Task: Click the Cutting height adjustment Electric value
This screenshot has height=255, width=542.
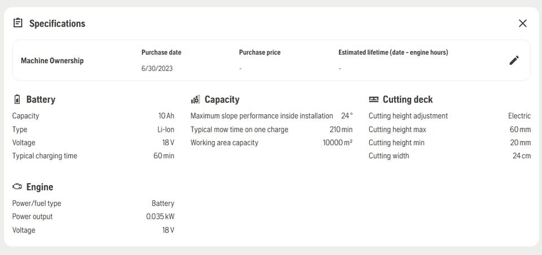Action: pyautogui.click(x=519, y=116)
